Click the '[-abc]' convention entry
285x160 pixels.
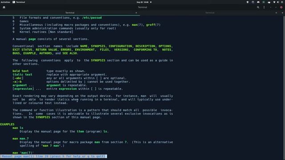(x=18, y=78)
